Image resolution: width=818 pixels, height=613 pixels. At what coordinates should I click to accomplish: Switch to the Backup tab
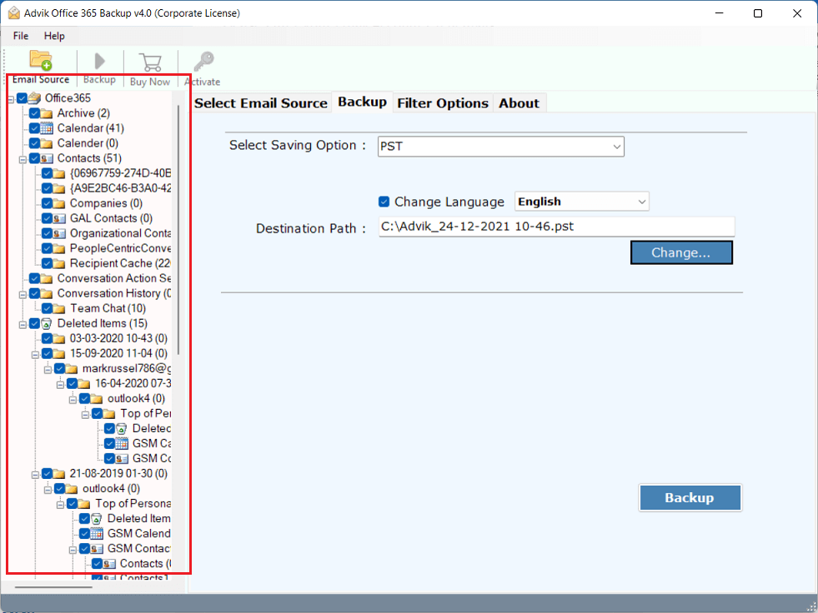[363, 102]
